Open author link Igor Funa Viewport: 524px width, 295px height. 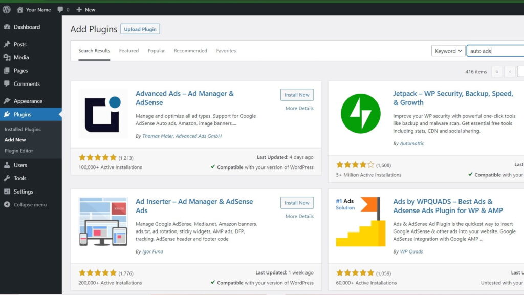152,251
